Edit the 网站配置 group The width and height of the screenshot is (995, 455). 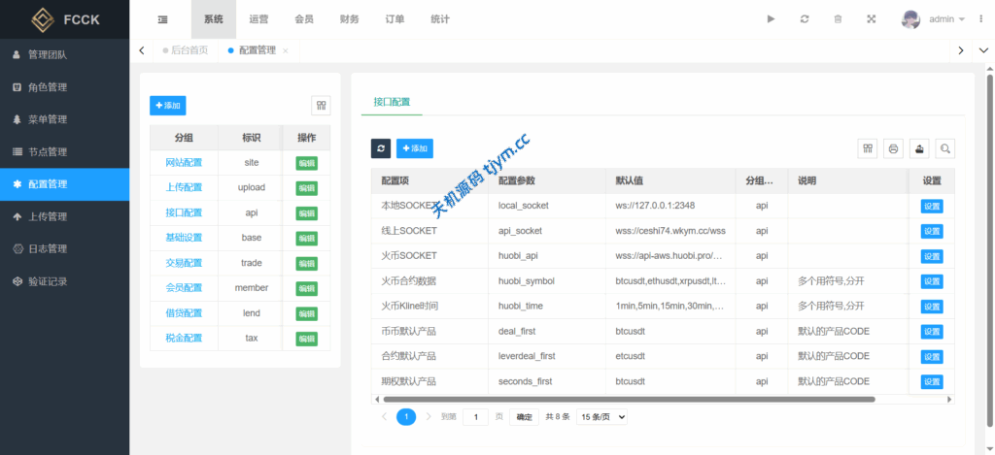pos(306,163)
